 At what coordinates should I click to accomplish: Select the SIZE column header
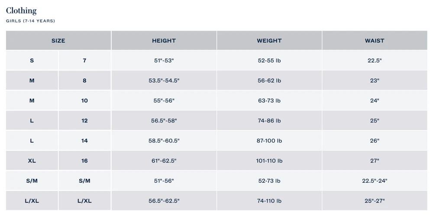58,41
